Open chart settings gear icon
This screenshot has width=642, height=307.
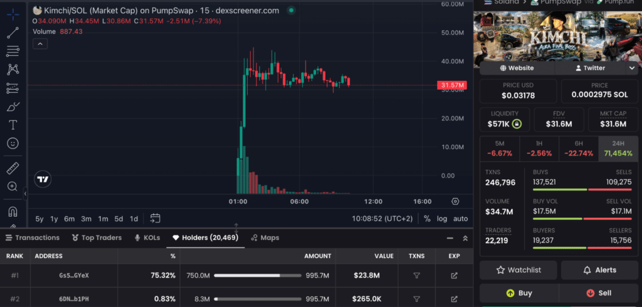[x=455, y=201]
